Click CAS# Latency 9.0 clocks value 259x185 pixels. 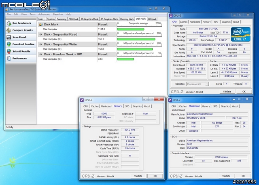pyautogui.click(x=130, y=137)
